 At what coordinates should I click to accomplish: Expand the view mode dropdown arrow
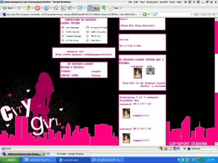pyautogui.click(x=85, y=8)
